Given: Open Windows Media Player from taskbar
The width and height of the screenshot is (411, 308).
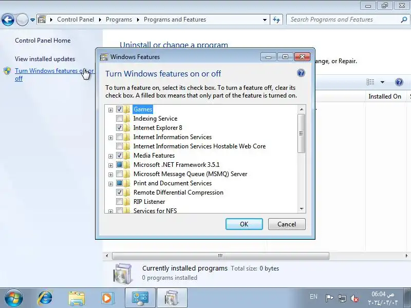Looking at the screenshot, I should pyautogui.click(x=107, y=298).
